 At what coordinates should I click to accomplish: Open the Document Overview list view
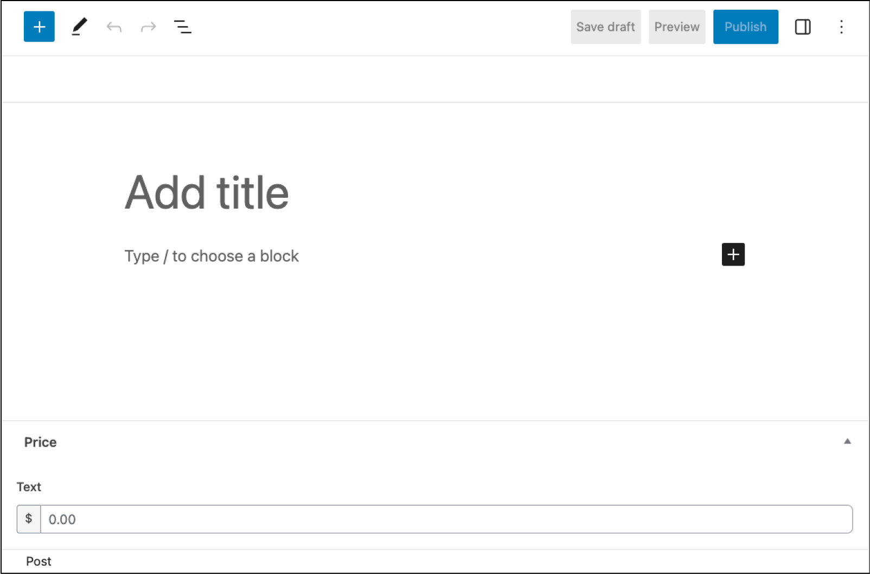[183, 27]
